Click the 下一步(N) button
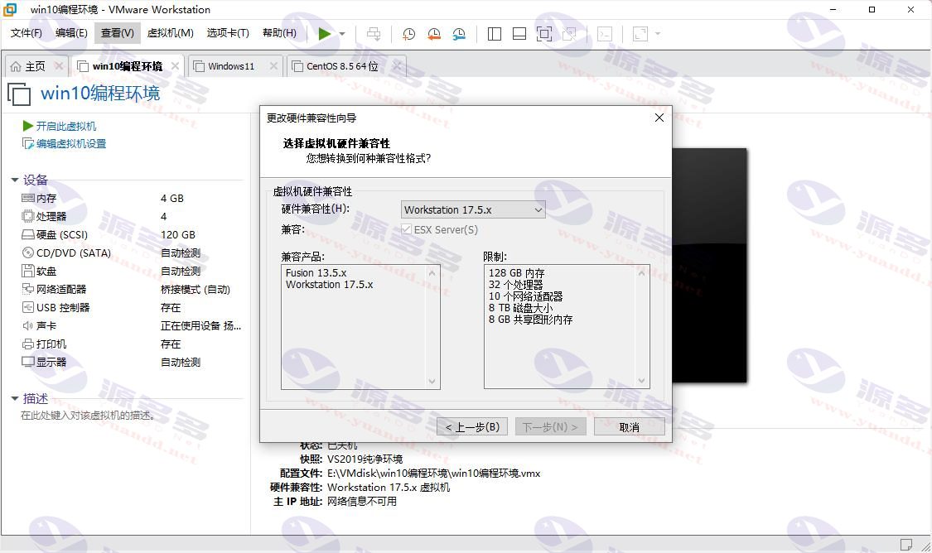The height and width of the screenshot is (553, 932). point(550,427)
